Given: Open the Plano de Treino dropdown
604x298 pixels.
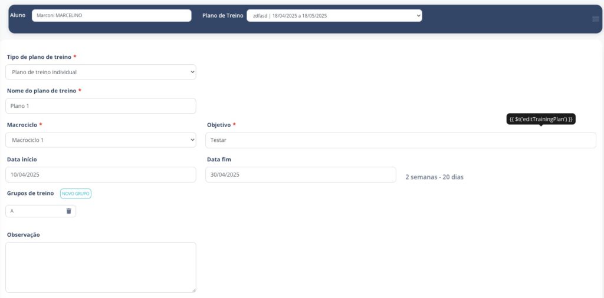Looking at the screenshot, I should pos(334,16).
